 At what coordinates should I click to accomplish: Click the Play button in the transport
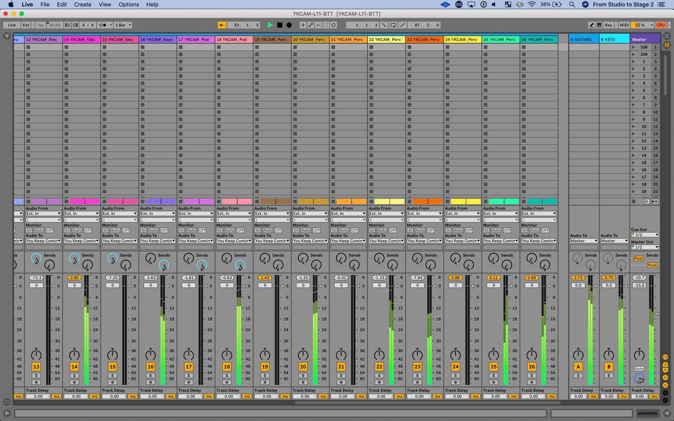[x=270, y=25]
